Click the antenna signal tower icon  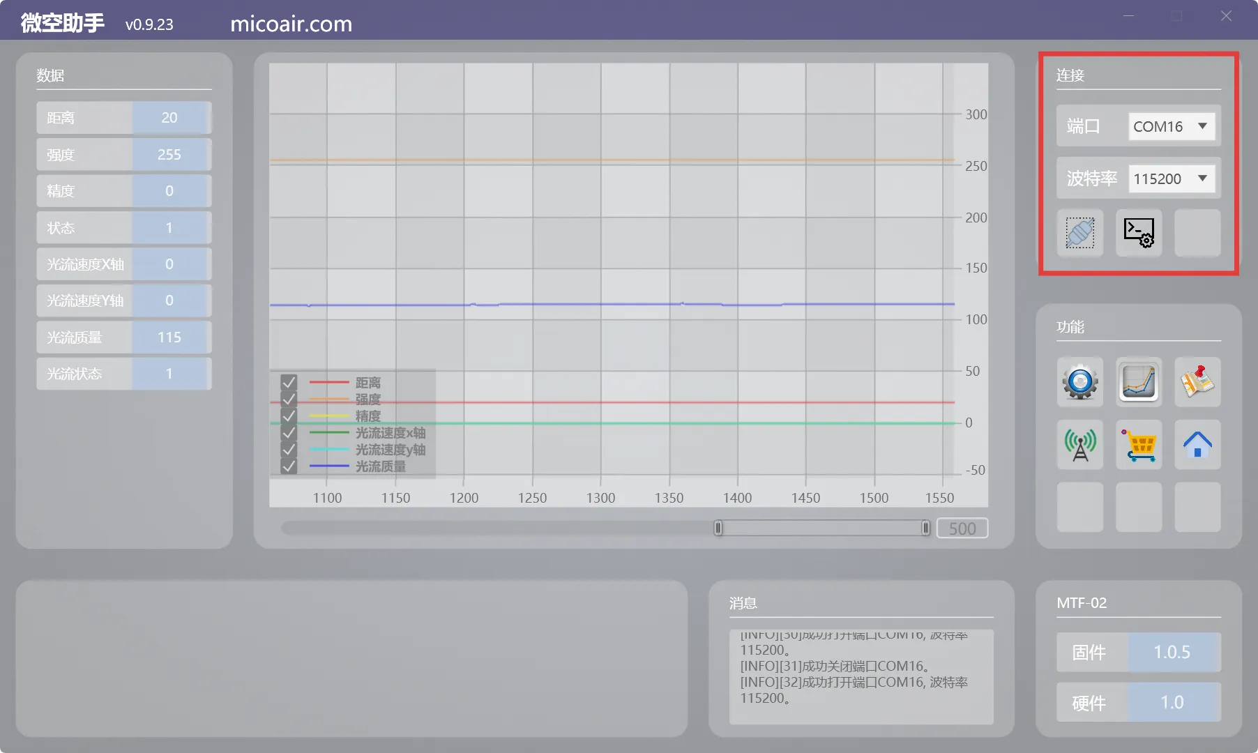click(1079, 445)
